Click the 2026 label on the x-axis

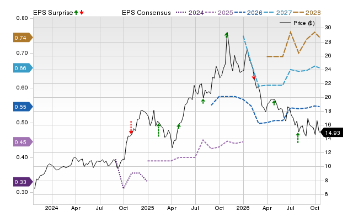click(x=243, y=208)
